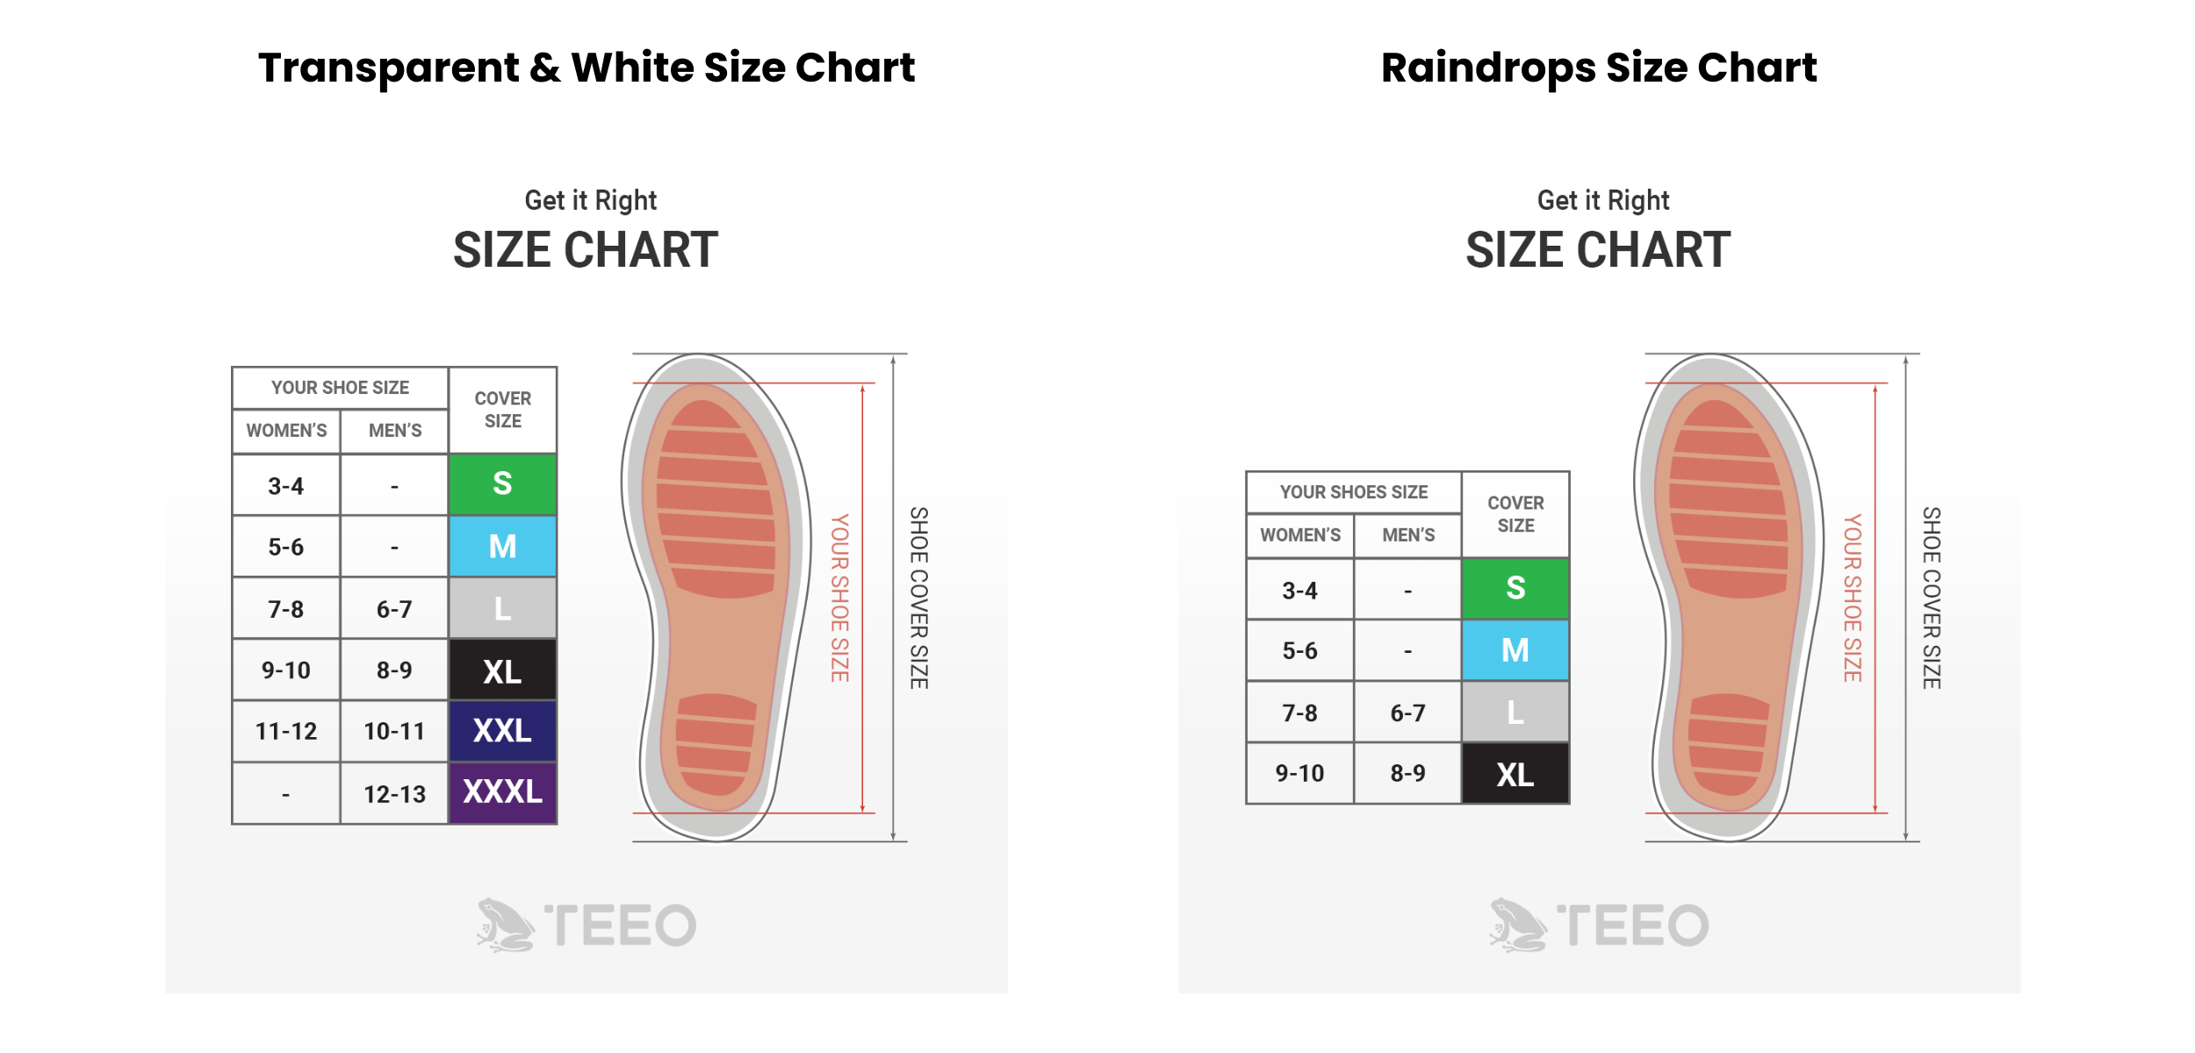Select the gray L cover size in left chart
The image size is (2195, 1053).
tap(502, 607)
